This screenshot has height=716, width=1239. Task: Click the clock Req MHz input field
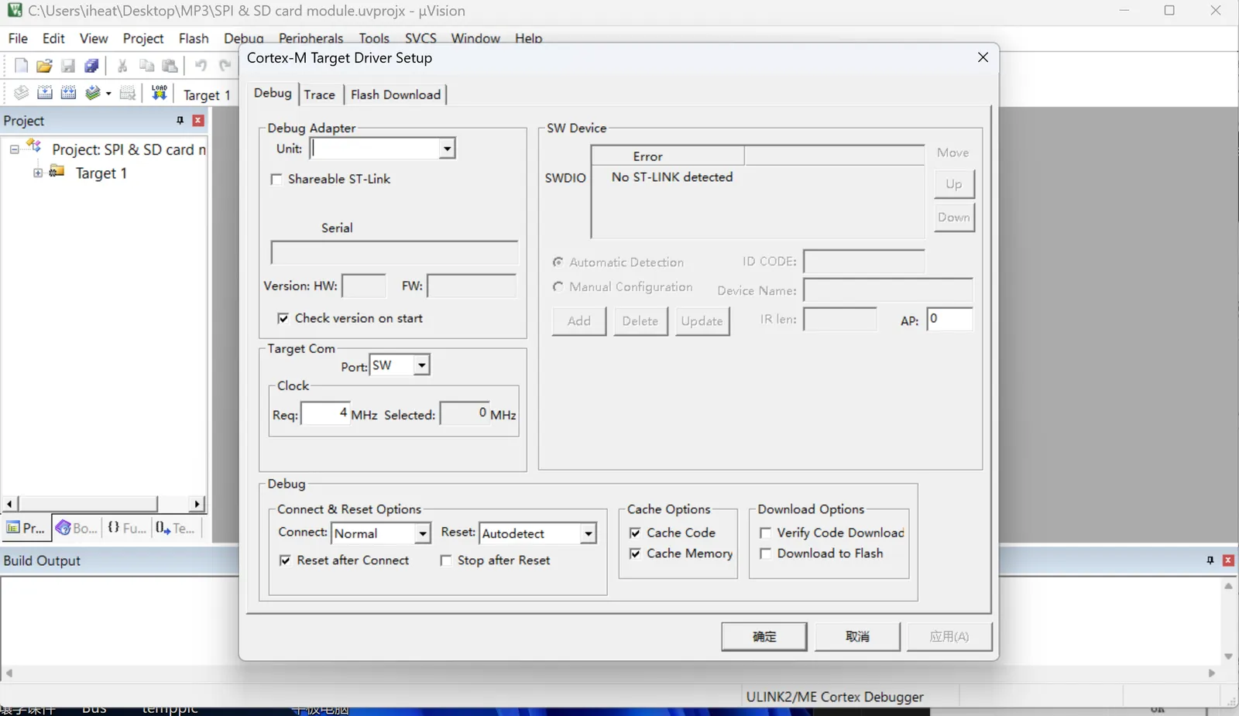tap(325, 413)
